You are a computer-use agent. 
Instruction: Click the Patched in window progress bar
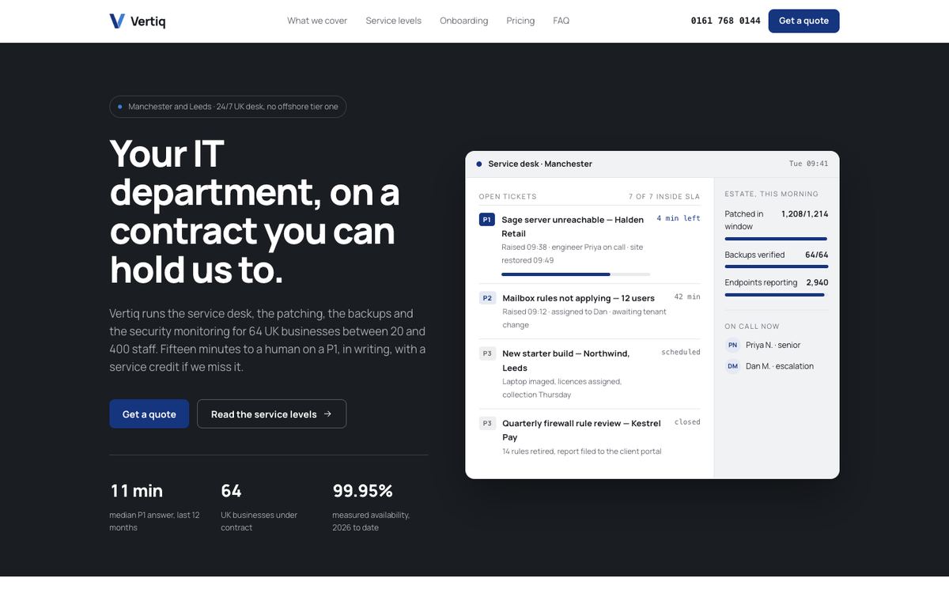pos(776,239)
